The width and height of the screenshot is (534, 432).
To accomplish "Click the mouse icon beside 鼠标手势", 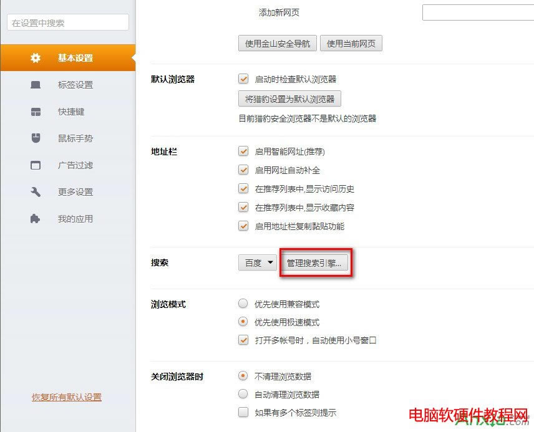I will coord(36,138).
